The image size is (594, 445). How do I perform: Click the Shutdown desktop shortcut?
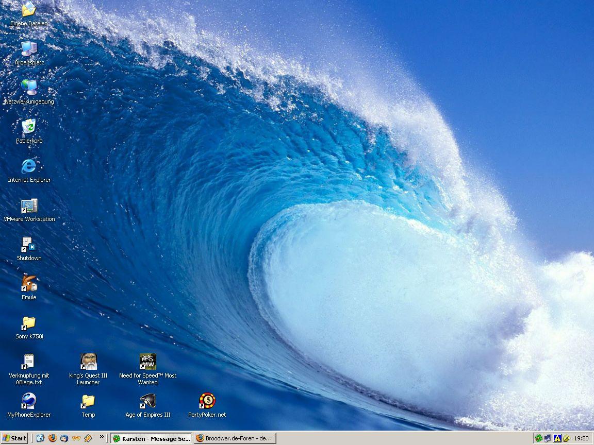tap(29, 245)
